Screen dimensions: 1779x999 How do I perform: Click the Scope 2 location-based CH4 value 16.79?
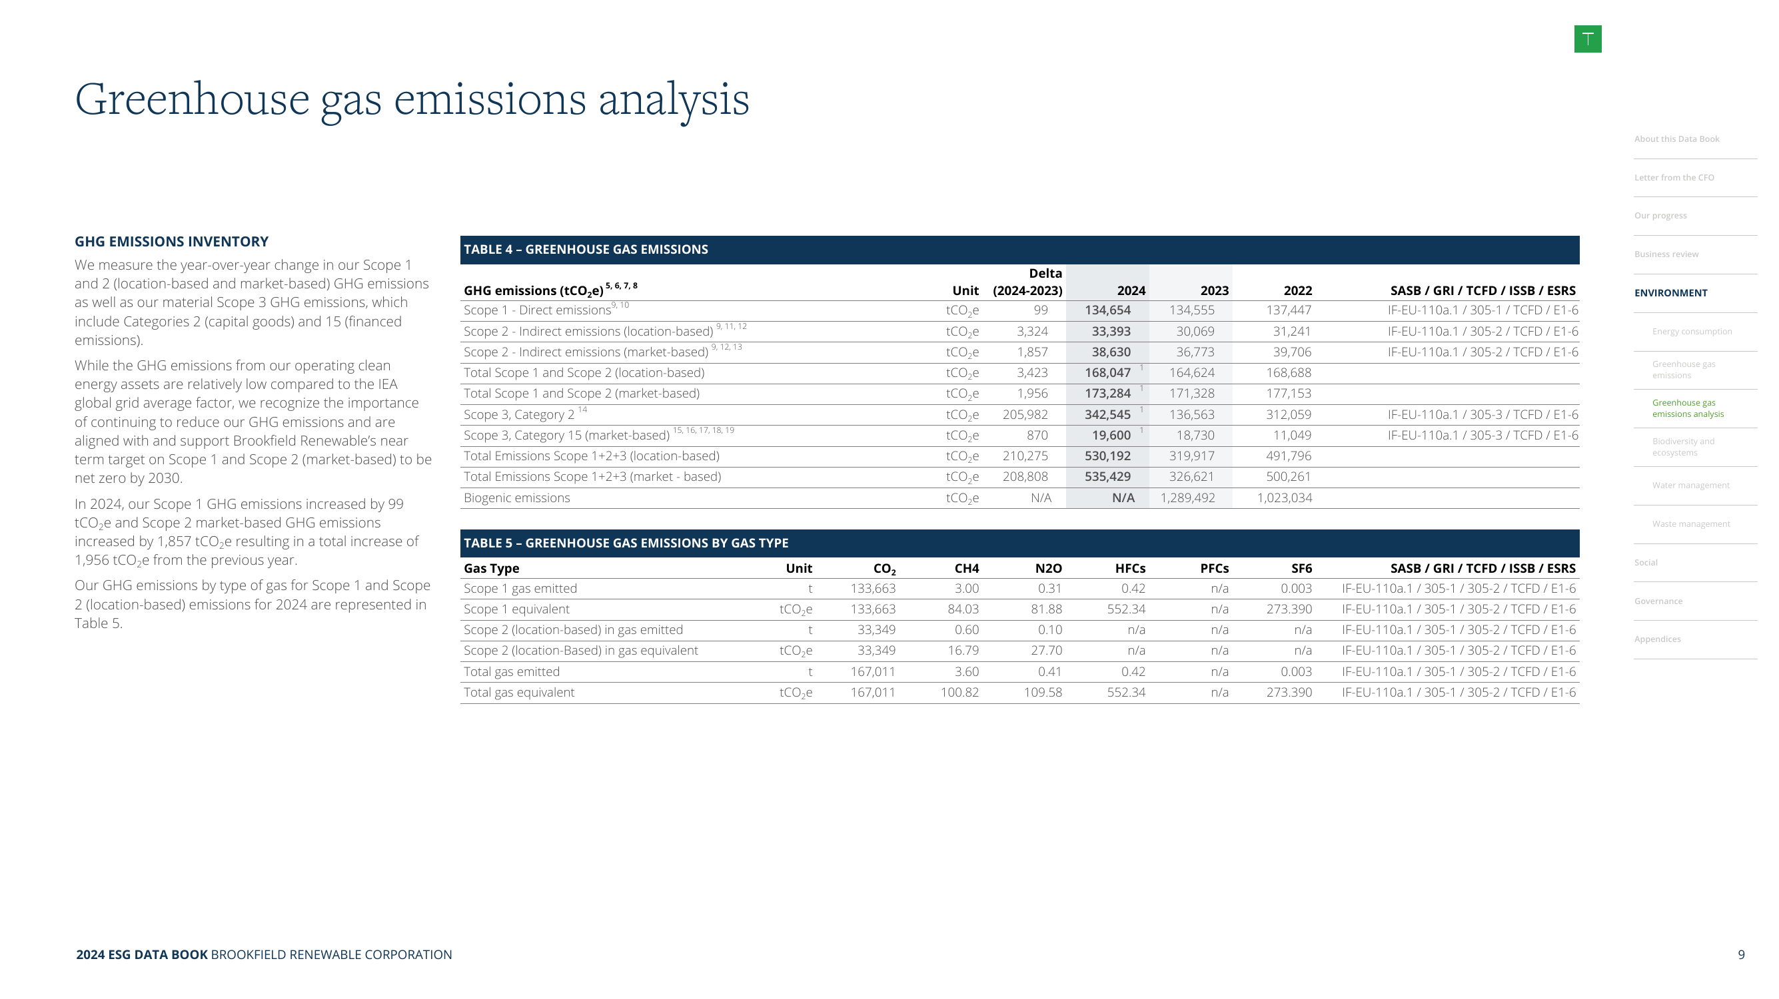tap(963, 651)
